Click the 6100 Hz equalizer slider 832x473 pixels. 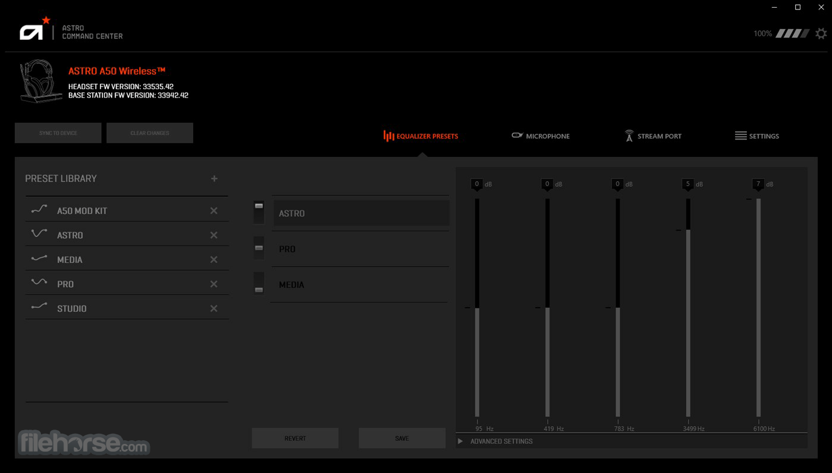[x=758, y=308]
